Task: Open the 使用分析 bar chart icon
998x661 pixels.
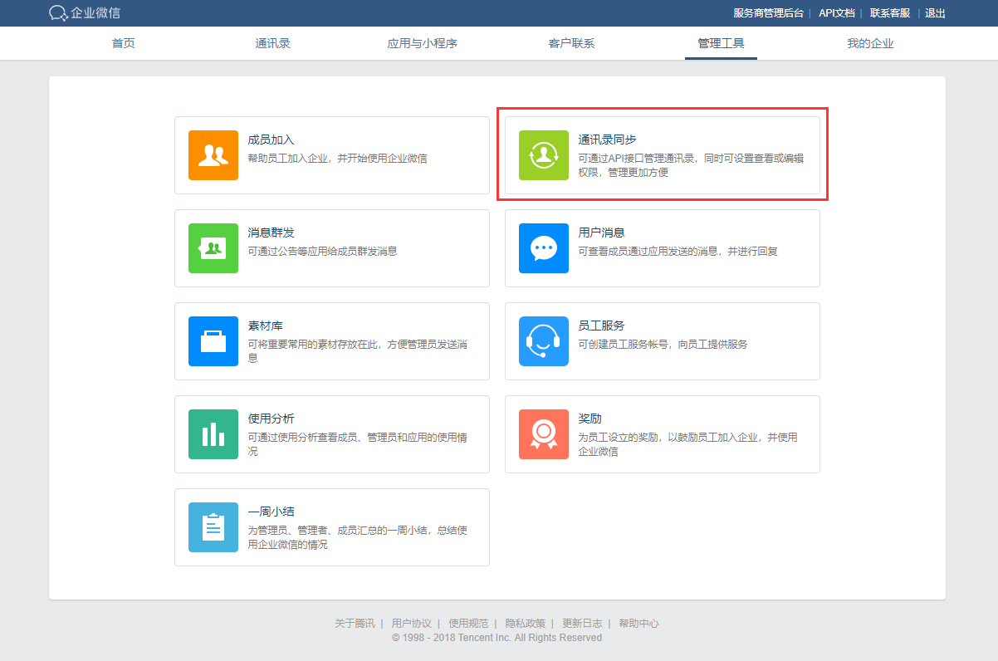Action: click(213, 434)
